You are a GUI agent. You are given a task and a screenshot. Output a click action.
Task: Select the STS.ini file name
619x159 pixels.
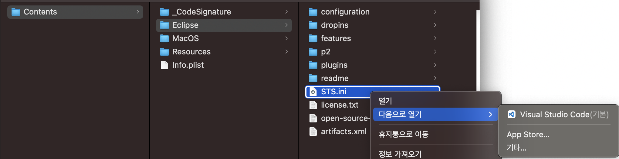click(x=334, y=92)
